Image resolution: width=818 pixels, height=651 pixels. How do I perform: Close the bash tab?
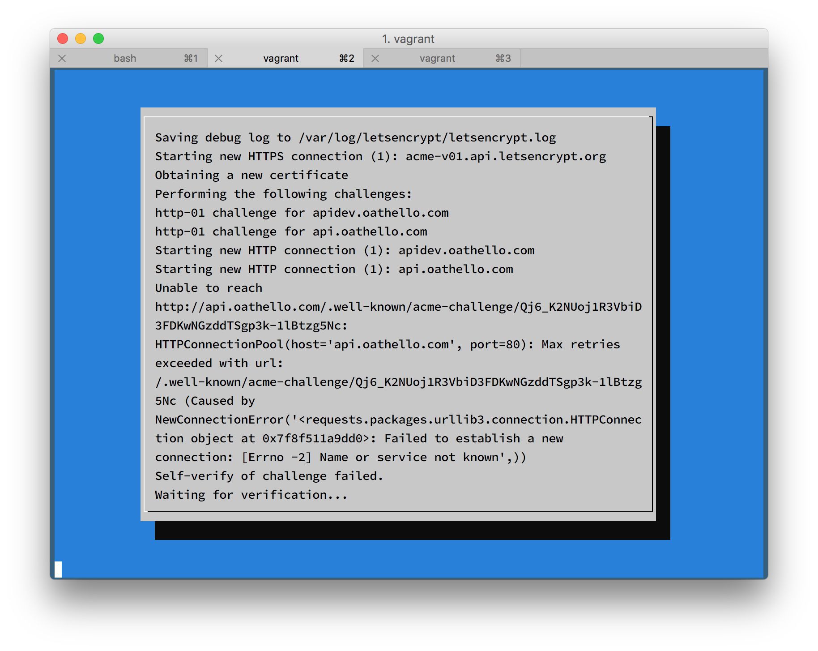point(62,59)
